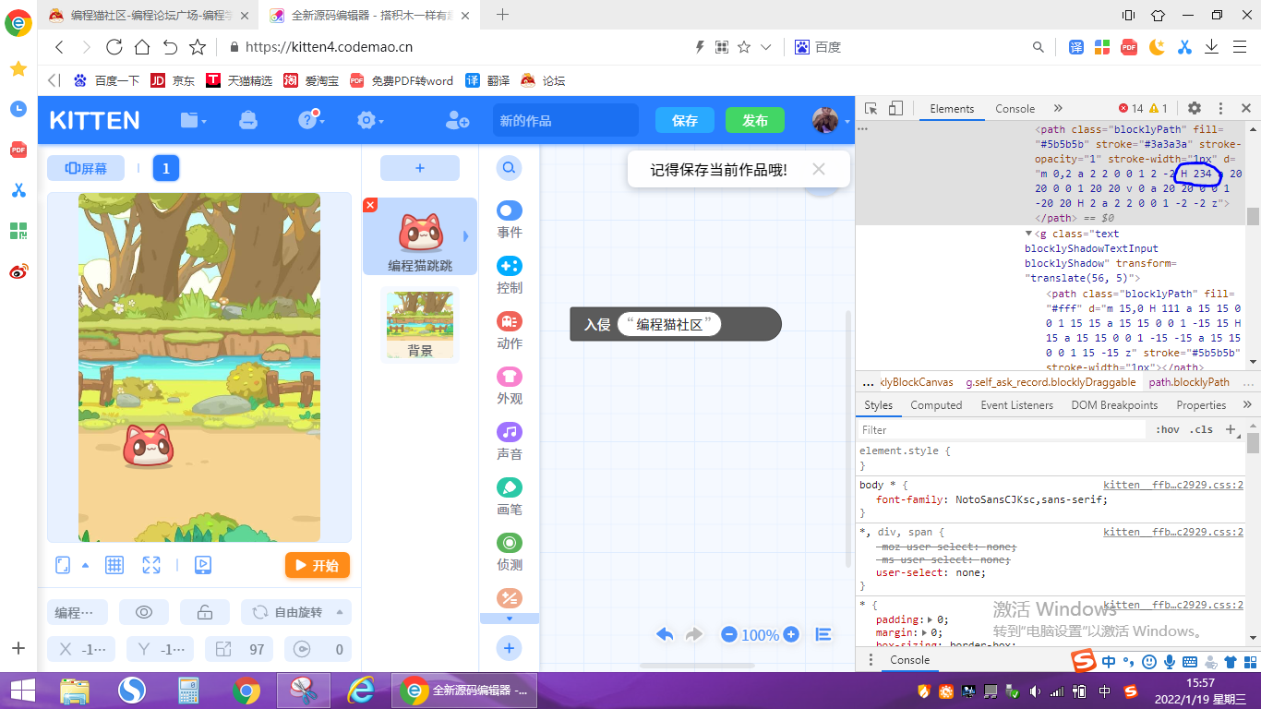Image resolution: width=1261 pixels, height=709 pixels.
Task: Open the Event Listeners tab
Action: 1016,404
